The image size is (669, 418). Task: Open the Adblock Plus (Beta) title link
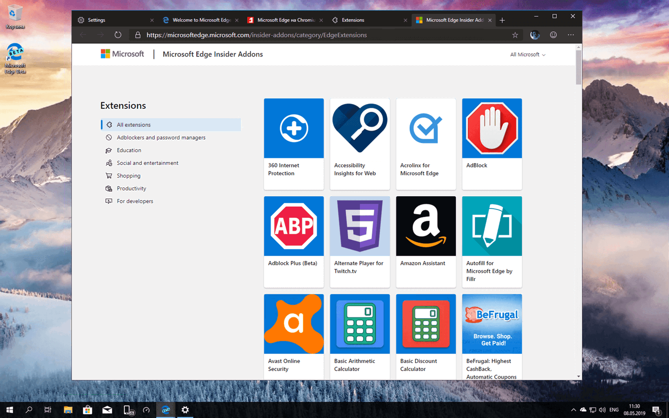click(293, 263)
